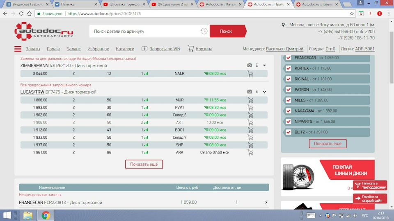Switch to the Autodoc.ru Главная browser tab
Screen dimensions: 394x221
click(x=318, y=4)
